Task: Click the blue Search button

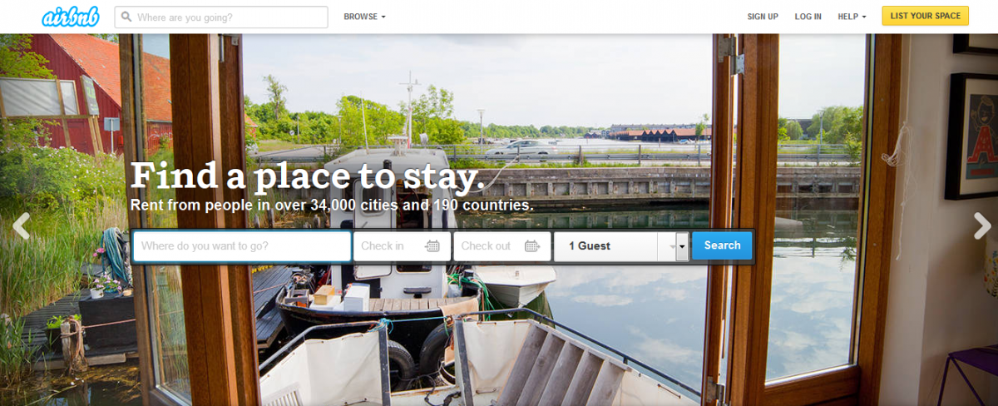Action: pos(722,245)
